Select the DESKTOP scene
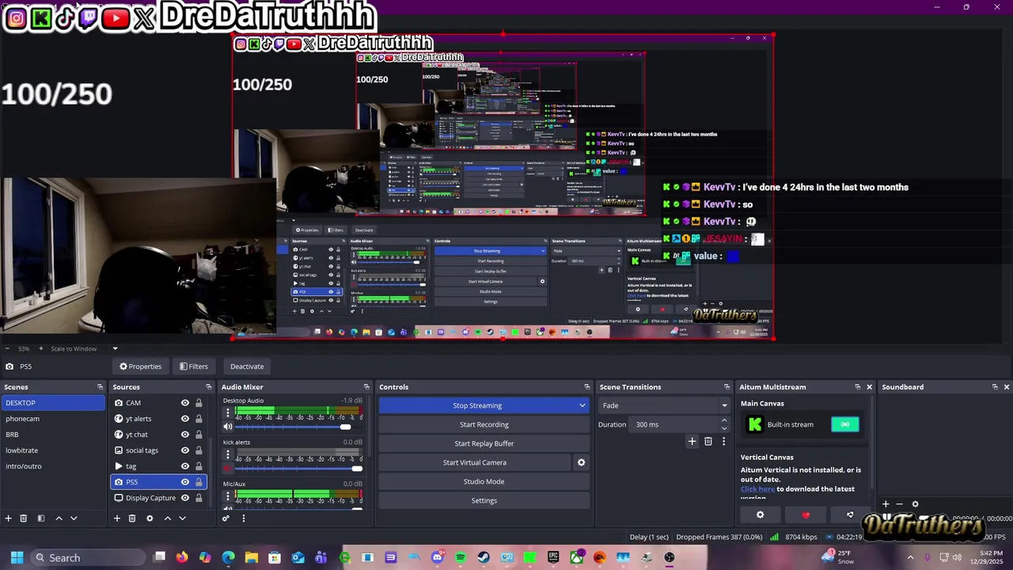This screenshot has height=570, width=1013. 52,403
